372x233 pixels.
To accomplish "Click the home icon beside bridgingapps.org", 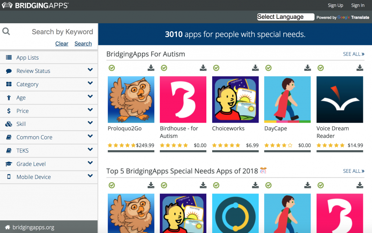I will click(x=7, y=227).
